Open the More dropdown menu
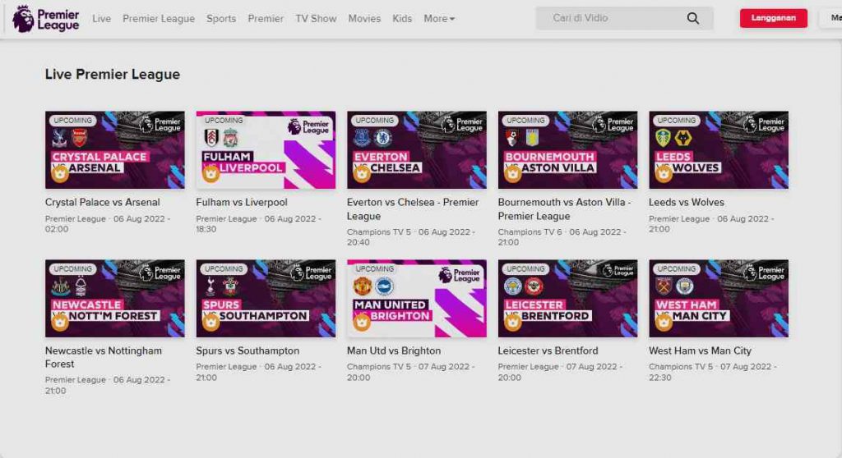 (439, 19)
